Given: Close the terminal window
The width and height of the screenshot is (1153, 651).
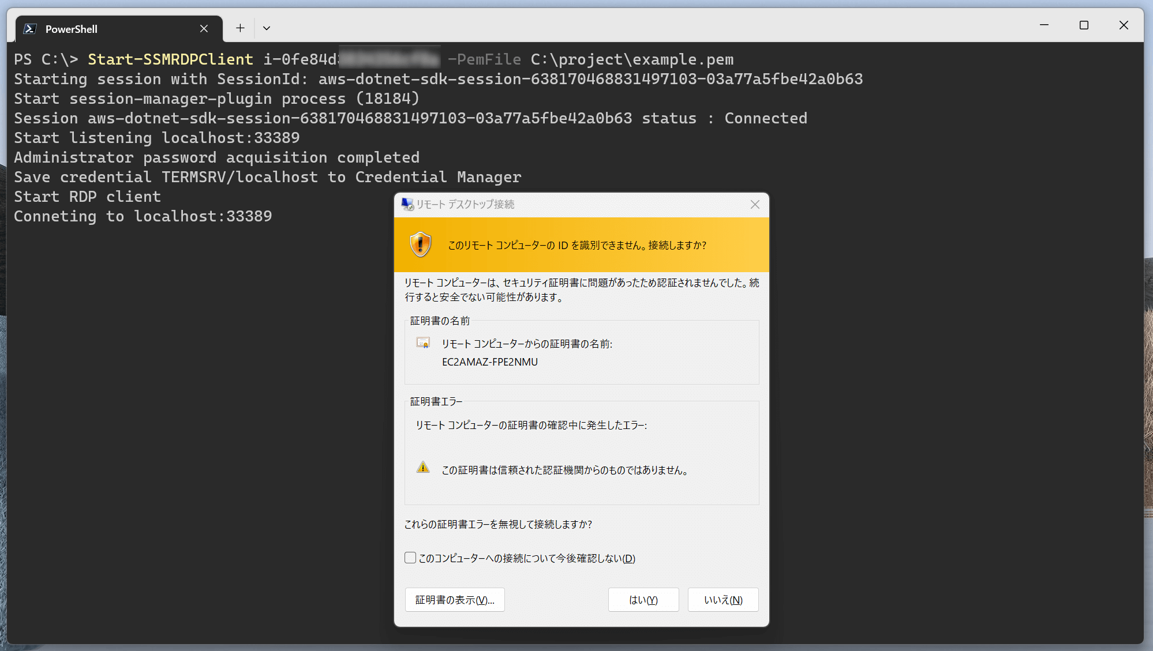Looking at the screenshot, I should coord(1124,25).
